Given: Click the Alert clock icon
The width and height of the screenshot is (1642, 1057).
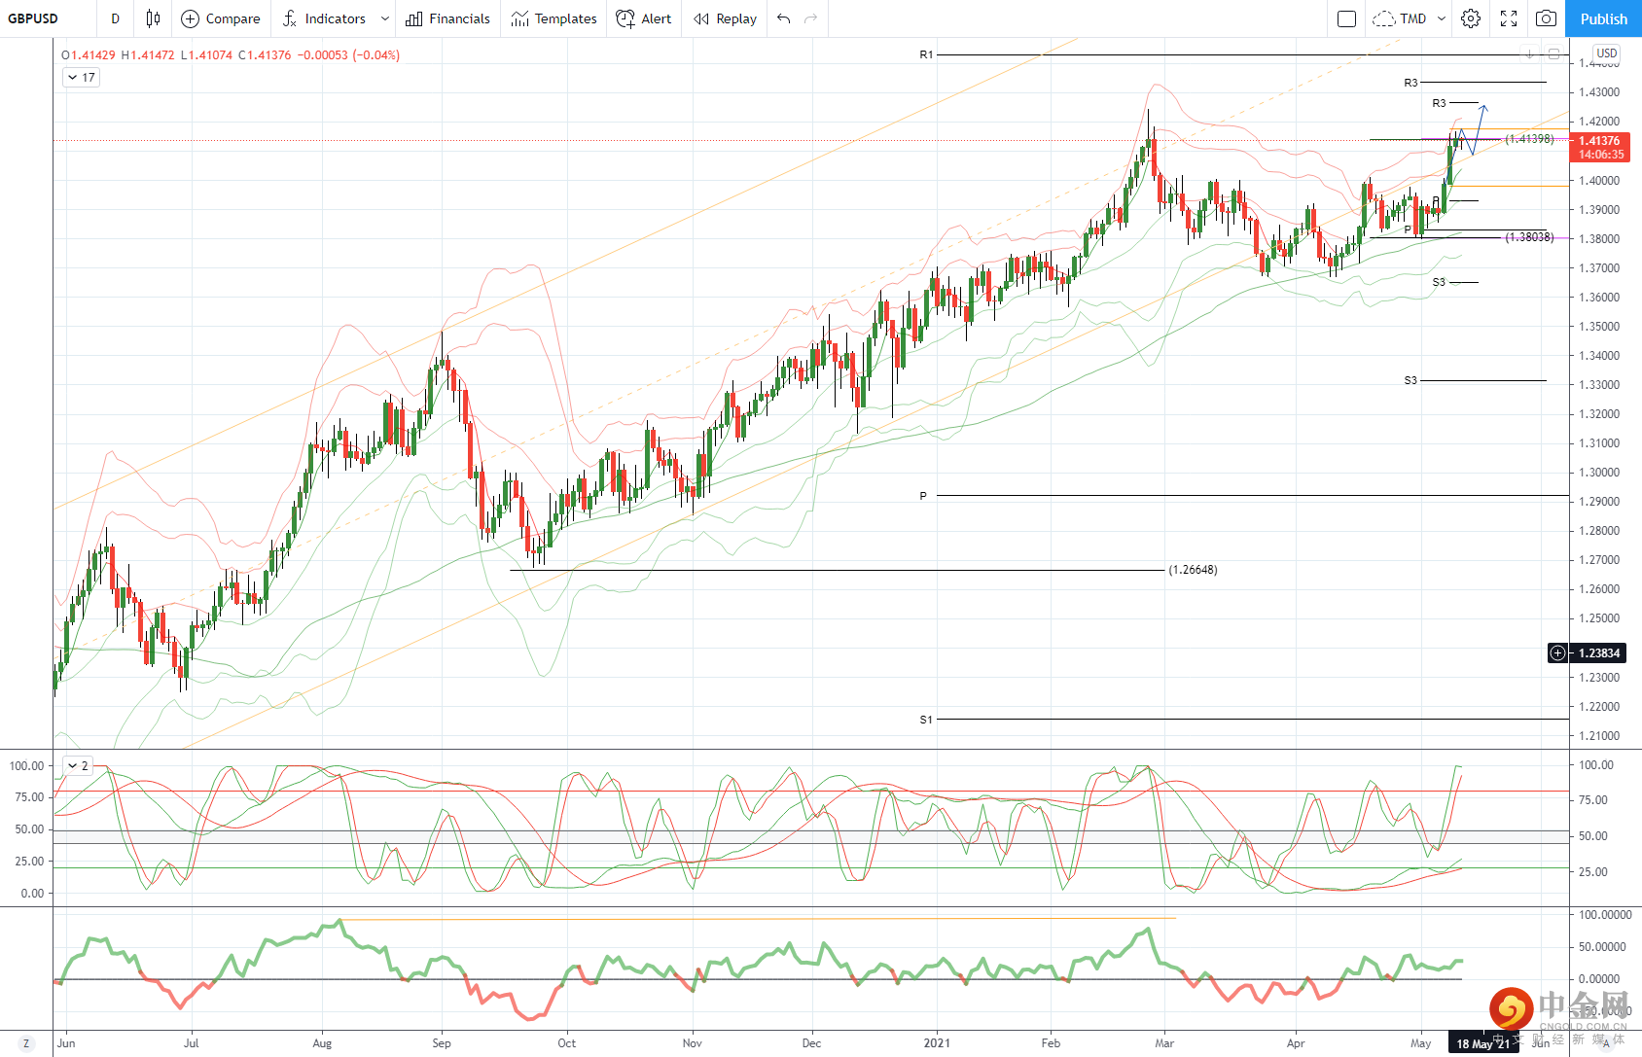Looking at the screenshot, I should click(x=625, y=18).
